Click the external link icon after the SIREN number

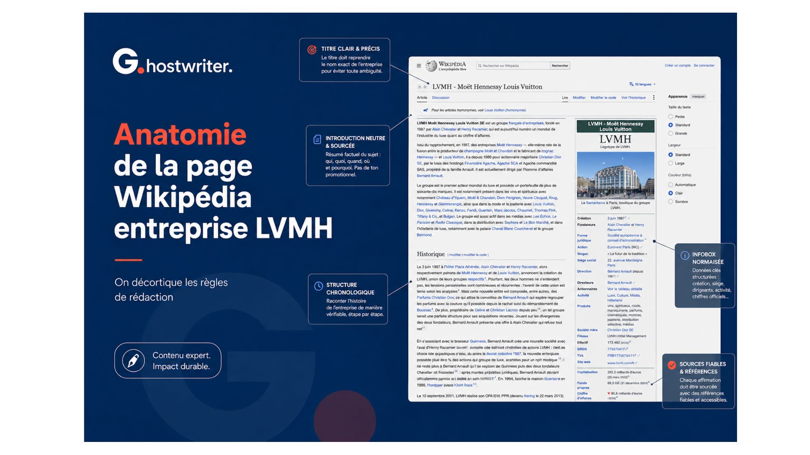(626, 349)
